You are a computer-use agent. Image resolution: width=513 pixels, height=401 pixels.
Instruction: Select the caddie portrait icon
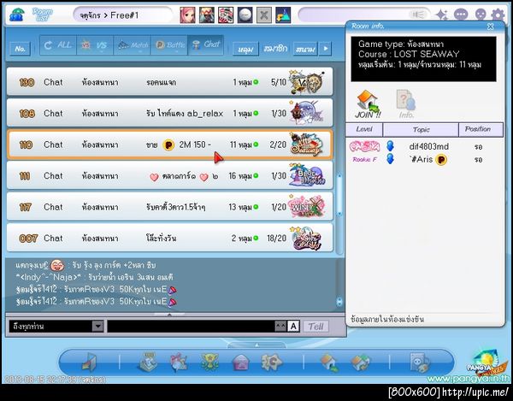coord(207,15)
